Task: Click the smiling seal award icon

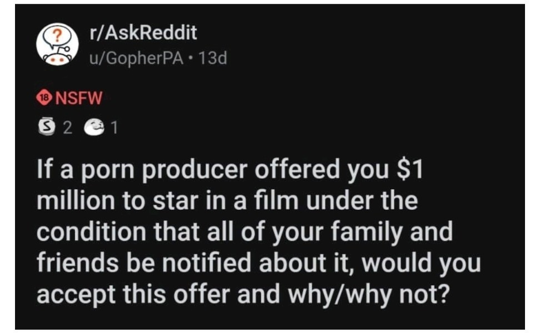Action: click(91, 129)
